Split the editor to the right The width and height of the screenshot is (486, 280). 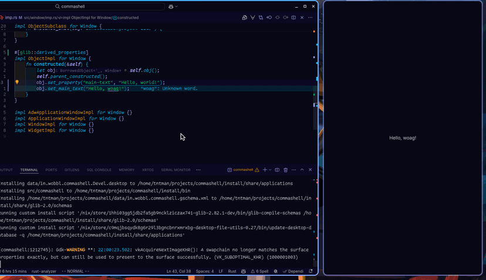293,18
